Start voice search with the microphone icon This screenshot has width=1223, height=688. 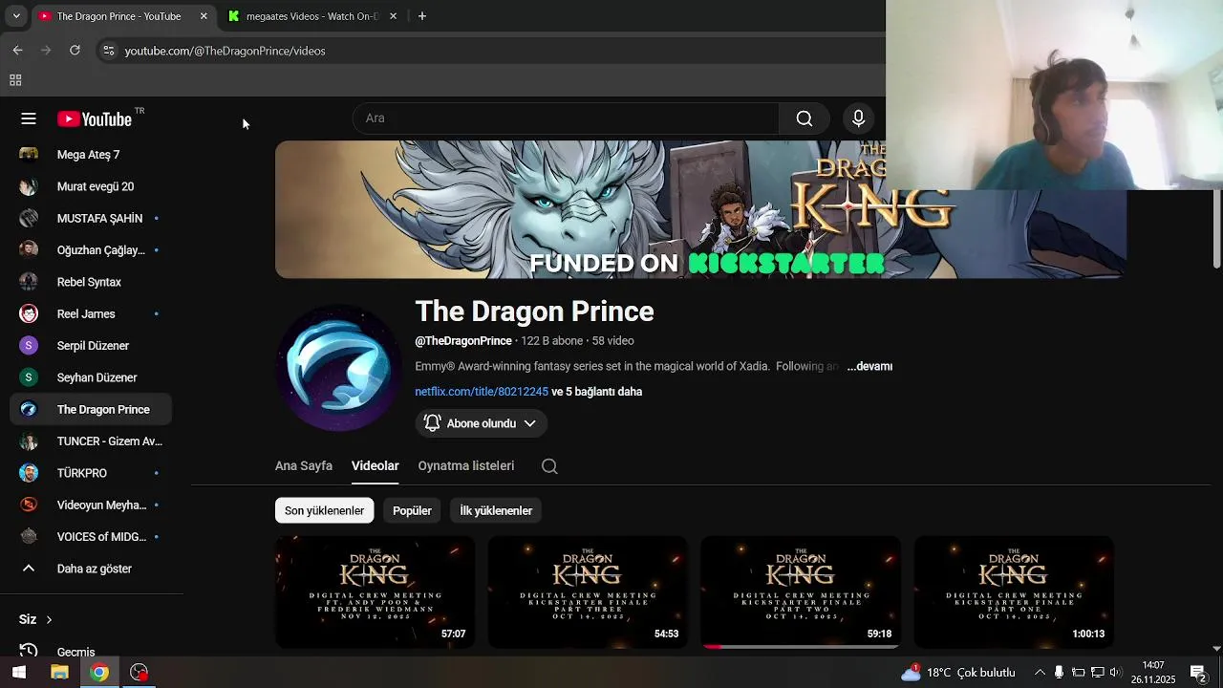858,118
